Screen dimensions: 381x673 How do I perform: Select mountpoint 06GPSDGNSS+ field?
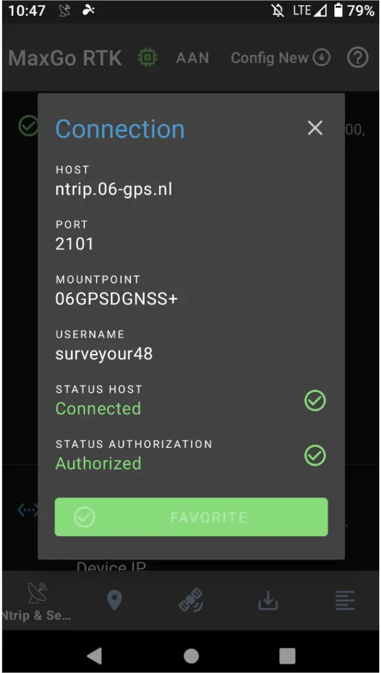tap(117, 299)
